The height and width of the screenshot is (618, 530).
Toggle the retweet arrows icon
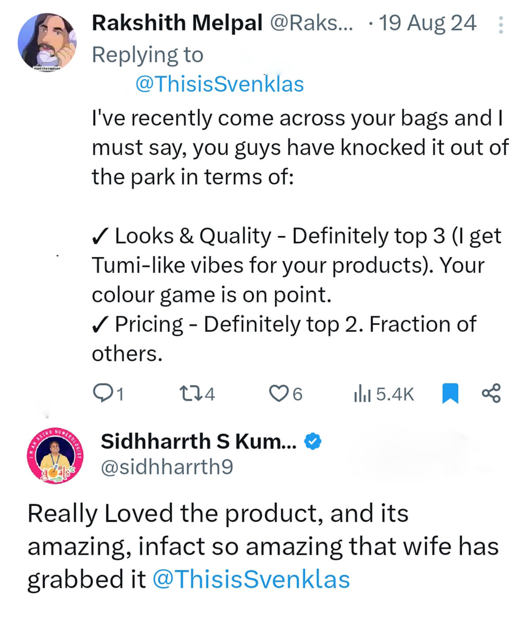click(190, 393)
